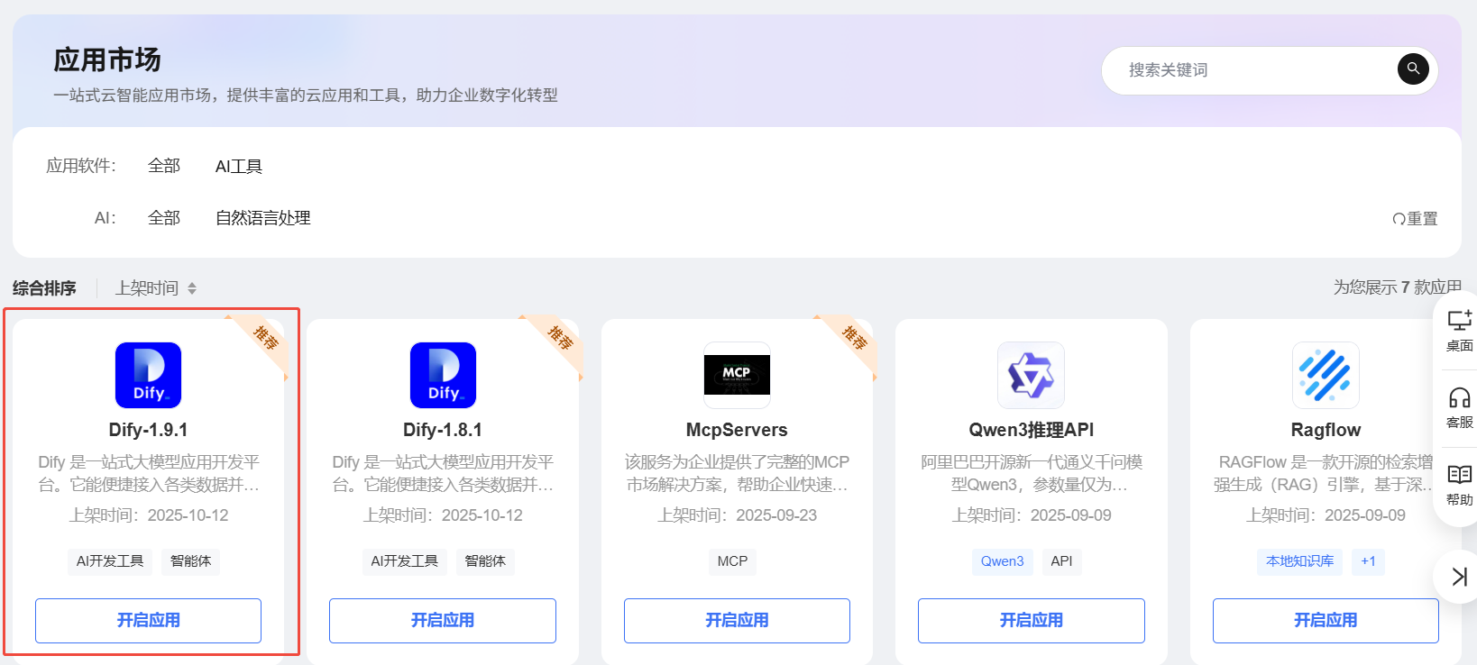This screenshot has height=665, width=1477.
Task: Click the Qwen3推理API title
Action: tap(1032, 430)
